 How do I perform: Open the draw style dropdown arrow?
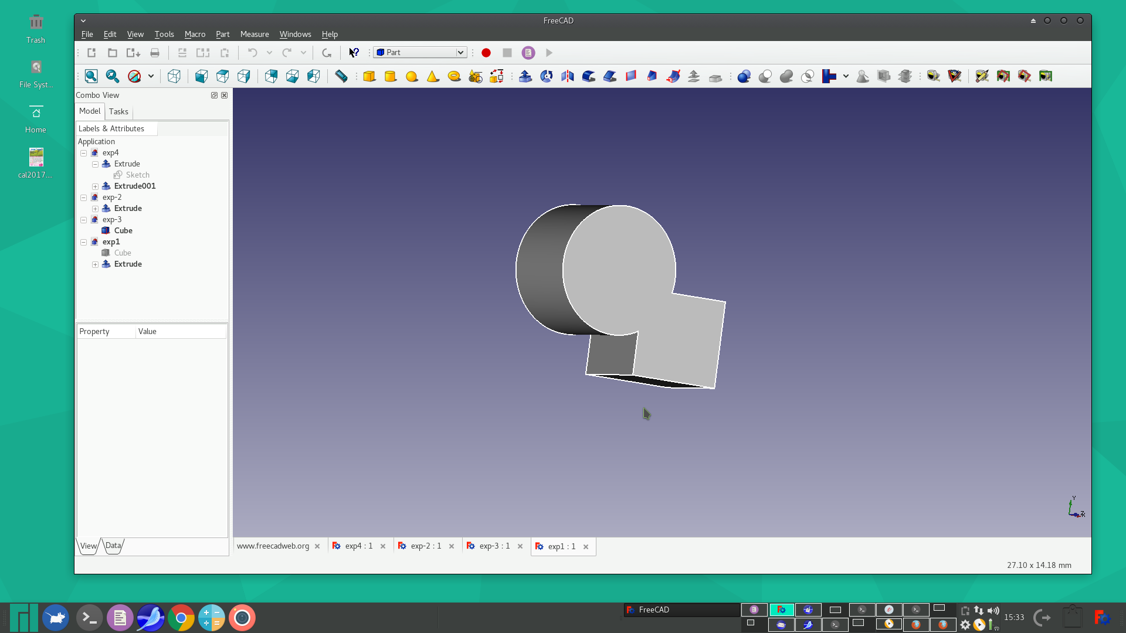(151, 76)
